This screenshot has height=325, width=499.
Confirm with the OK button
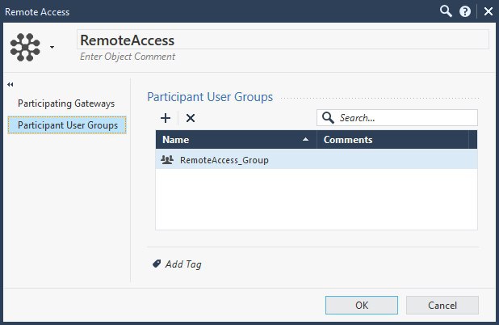coord(362,306)
